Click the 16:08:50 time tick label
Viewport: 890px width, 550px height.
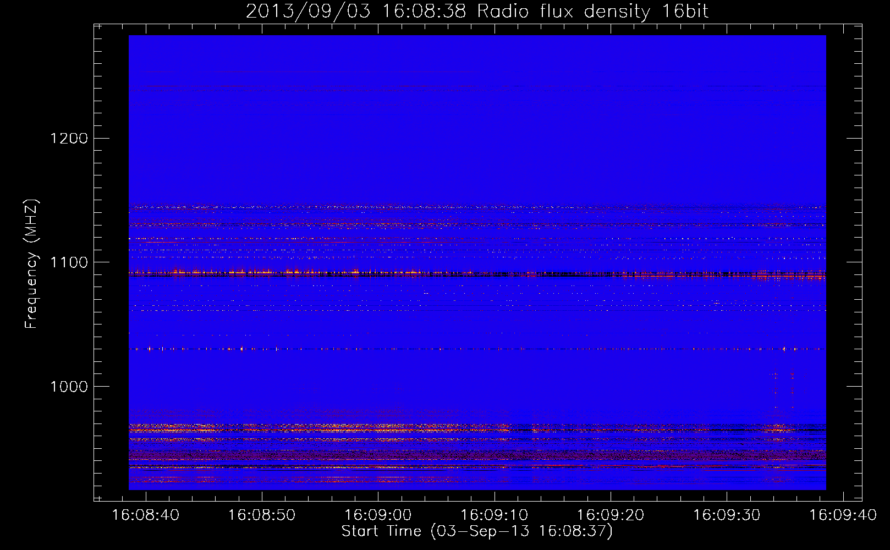click(262, 515)
